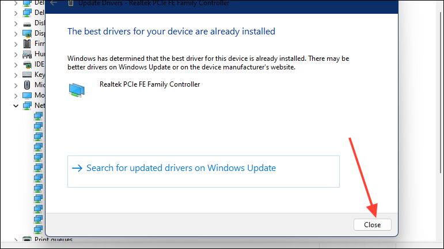The image size is (444, 249).
Task: Select the Human Interface Devices icon
Action: click(x=27, y=54)
